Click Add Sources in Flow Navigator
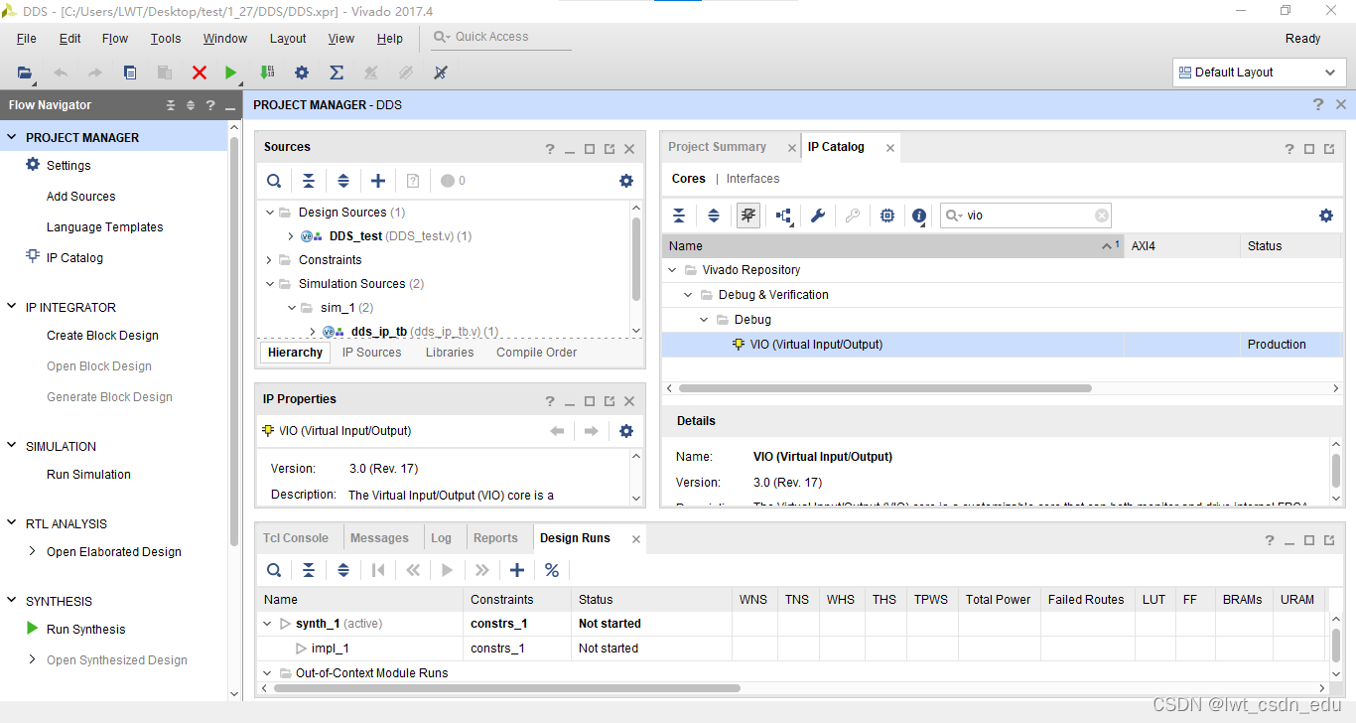This screenshot has width=1356, height=723. (x=81, y=197)
